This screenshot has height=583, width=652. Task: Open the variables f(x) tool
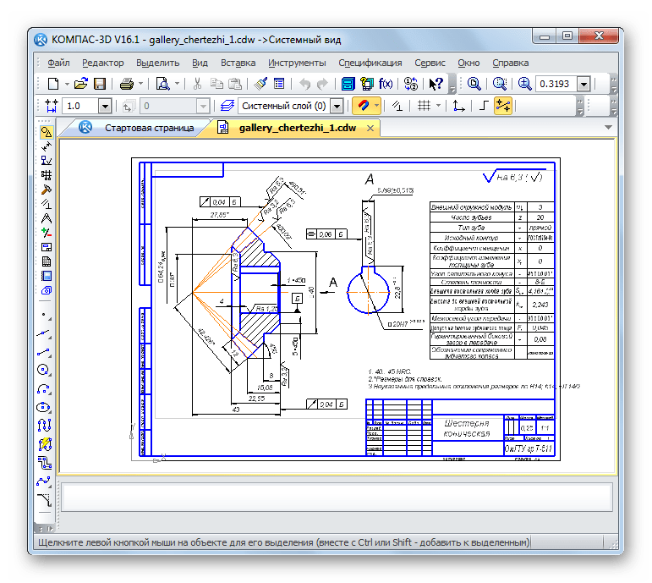coord(386,84)
